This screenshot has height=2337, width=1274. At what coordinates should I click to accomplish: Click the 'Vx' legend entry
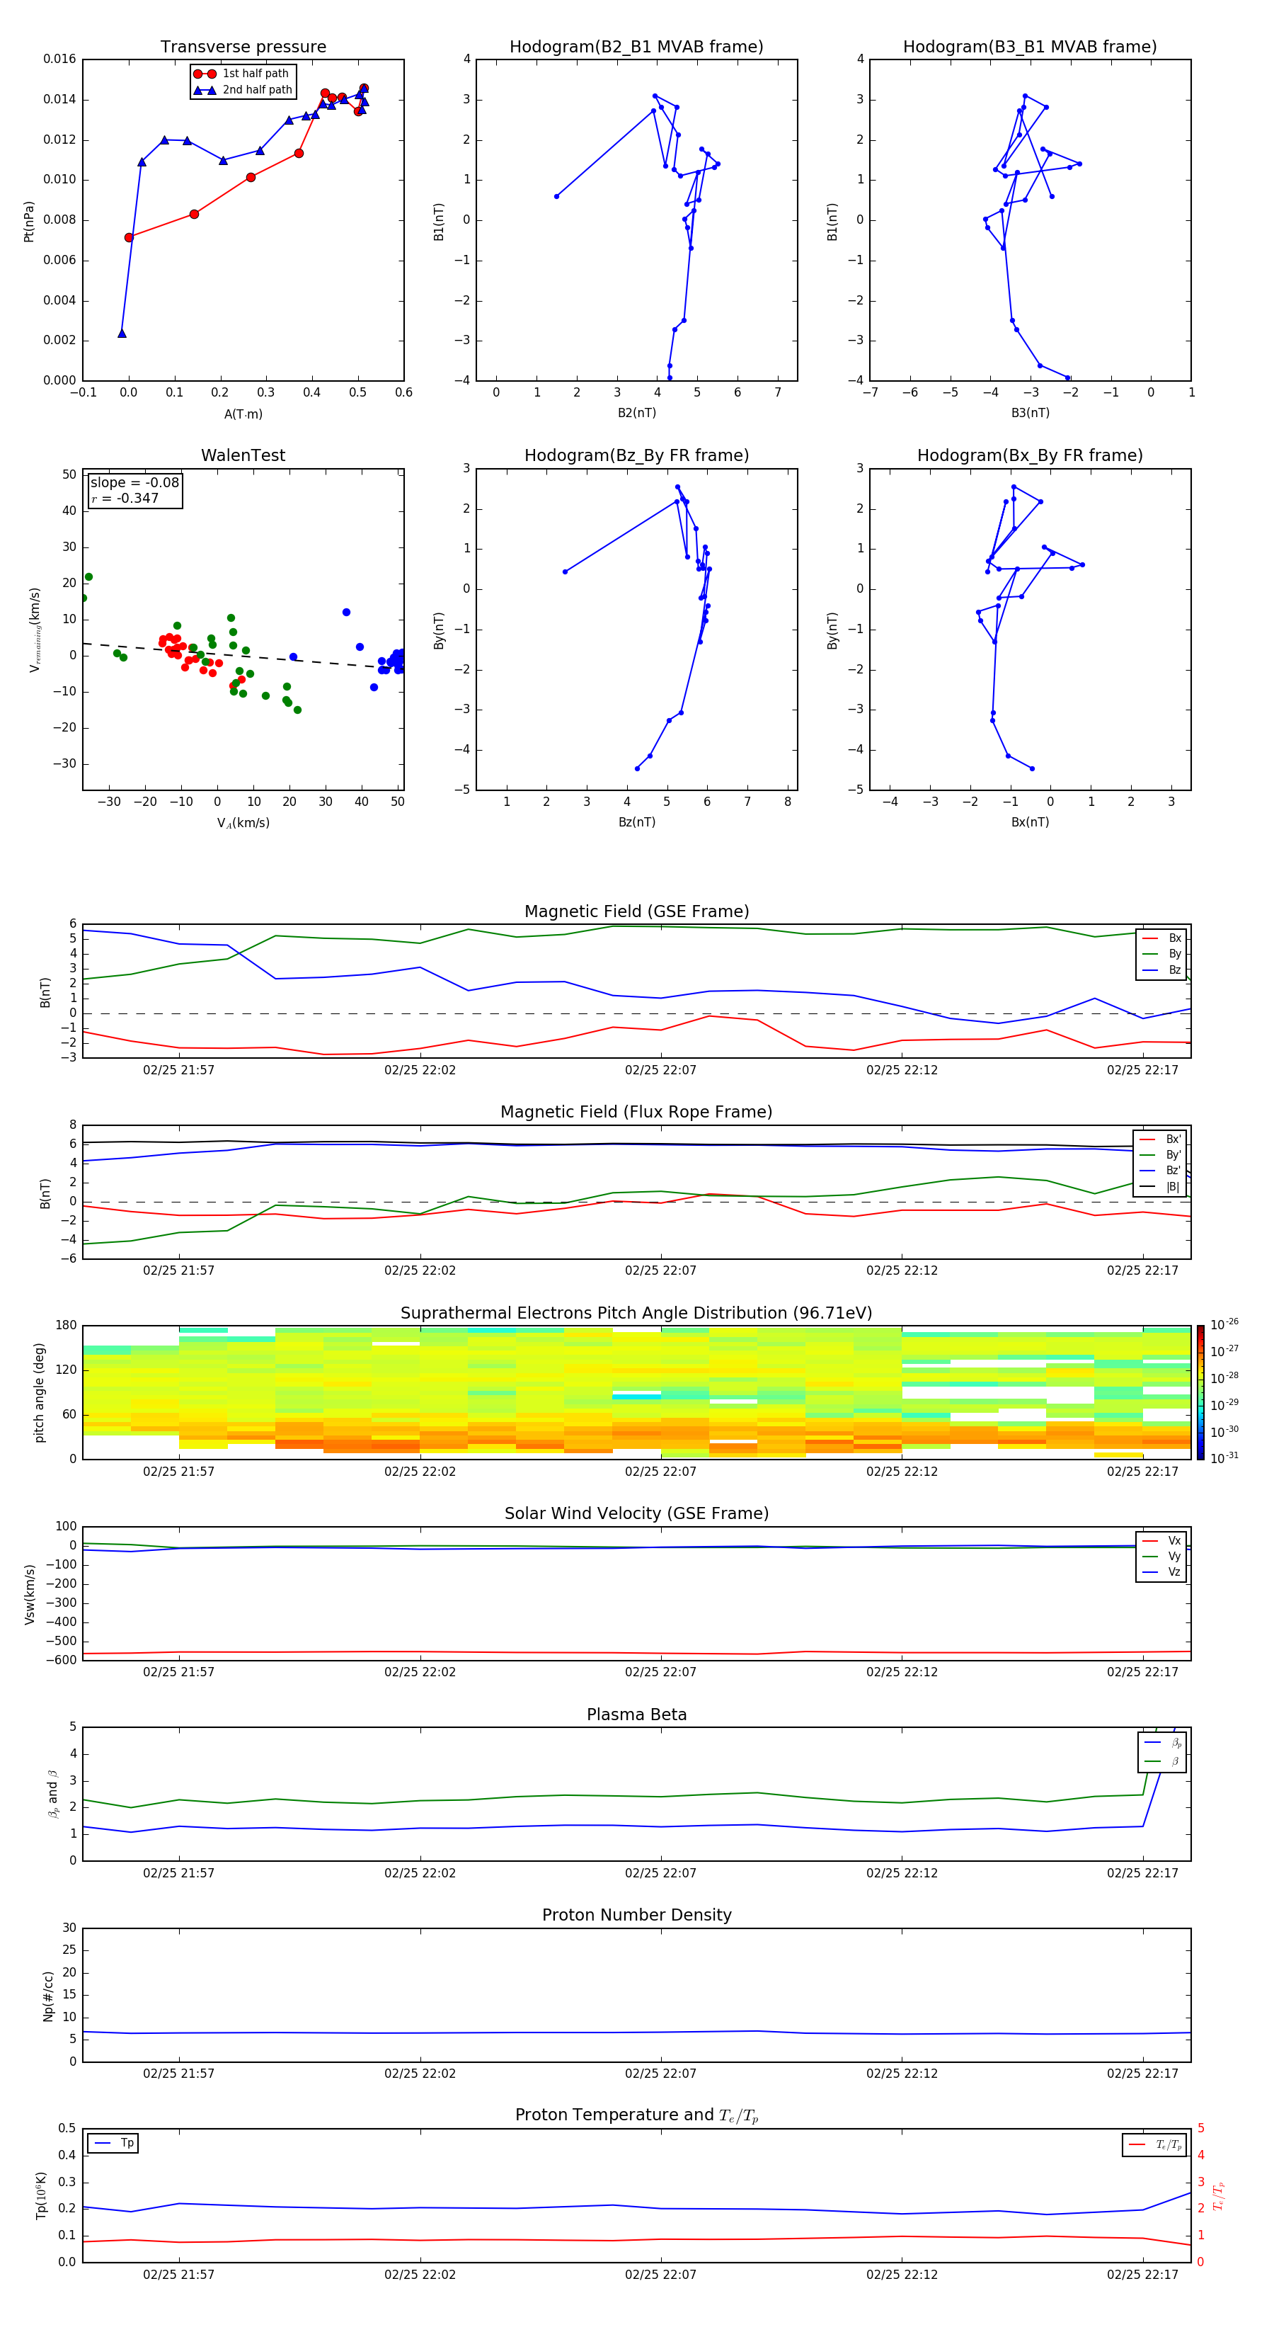point(1161,1540)
